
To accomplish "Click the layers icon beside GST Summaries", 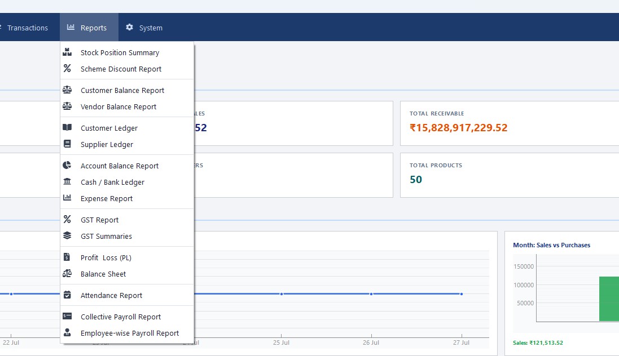I will click(x=67, y=235).
